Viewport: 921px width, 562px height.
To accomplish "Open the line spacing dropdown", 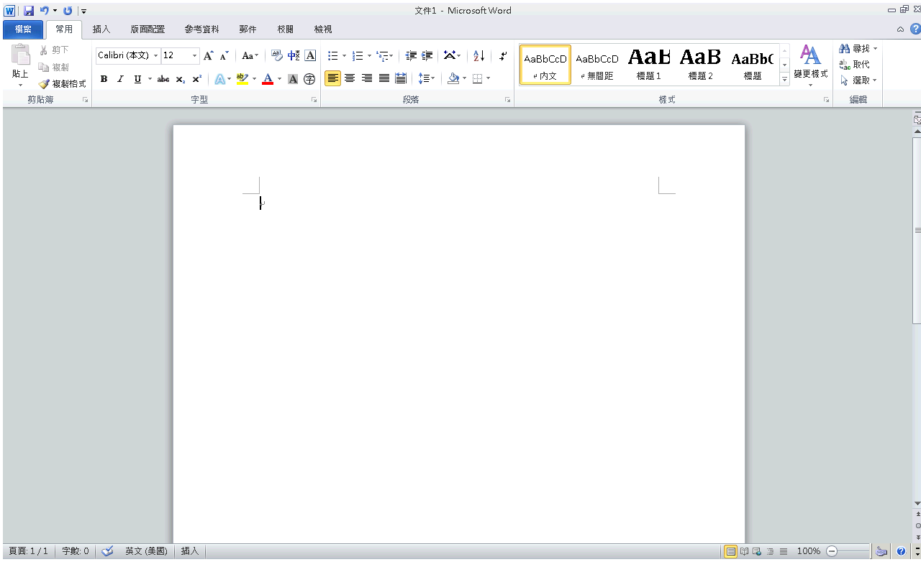I will [x=427, y=78].
